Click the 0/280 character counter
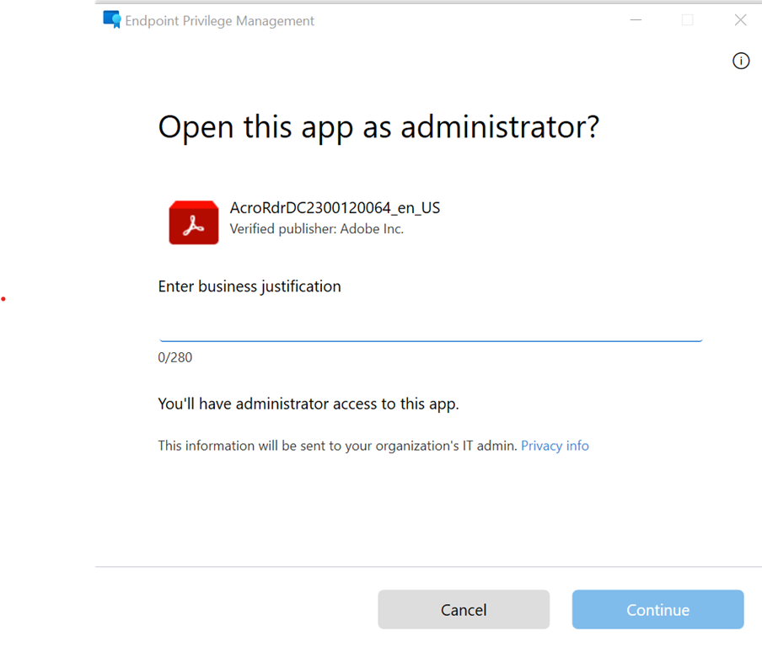Screen dimensions: 762x647 coord(175,357)
